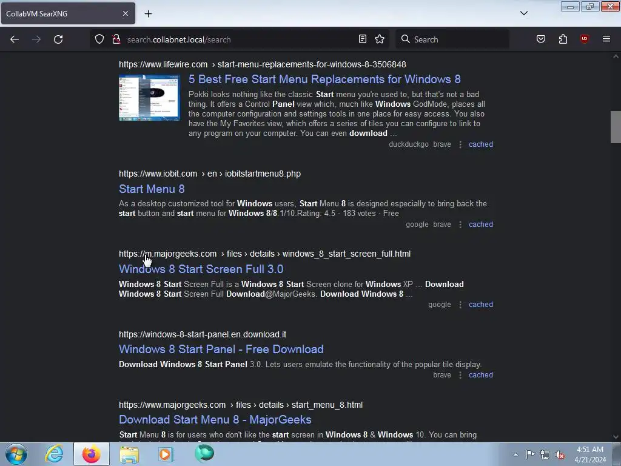Open cached copy of iobit result

[x=481, y=225]
